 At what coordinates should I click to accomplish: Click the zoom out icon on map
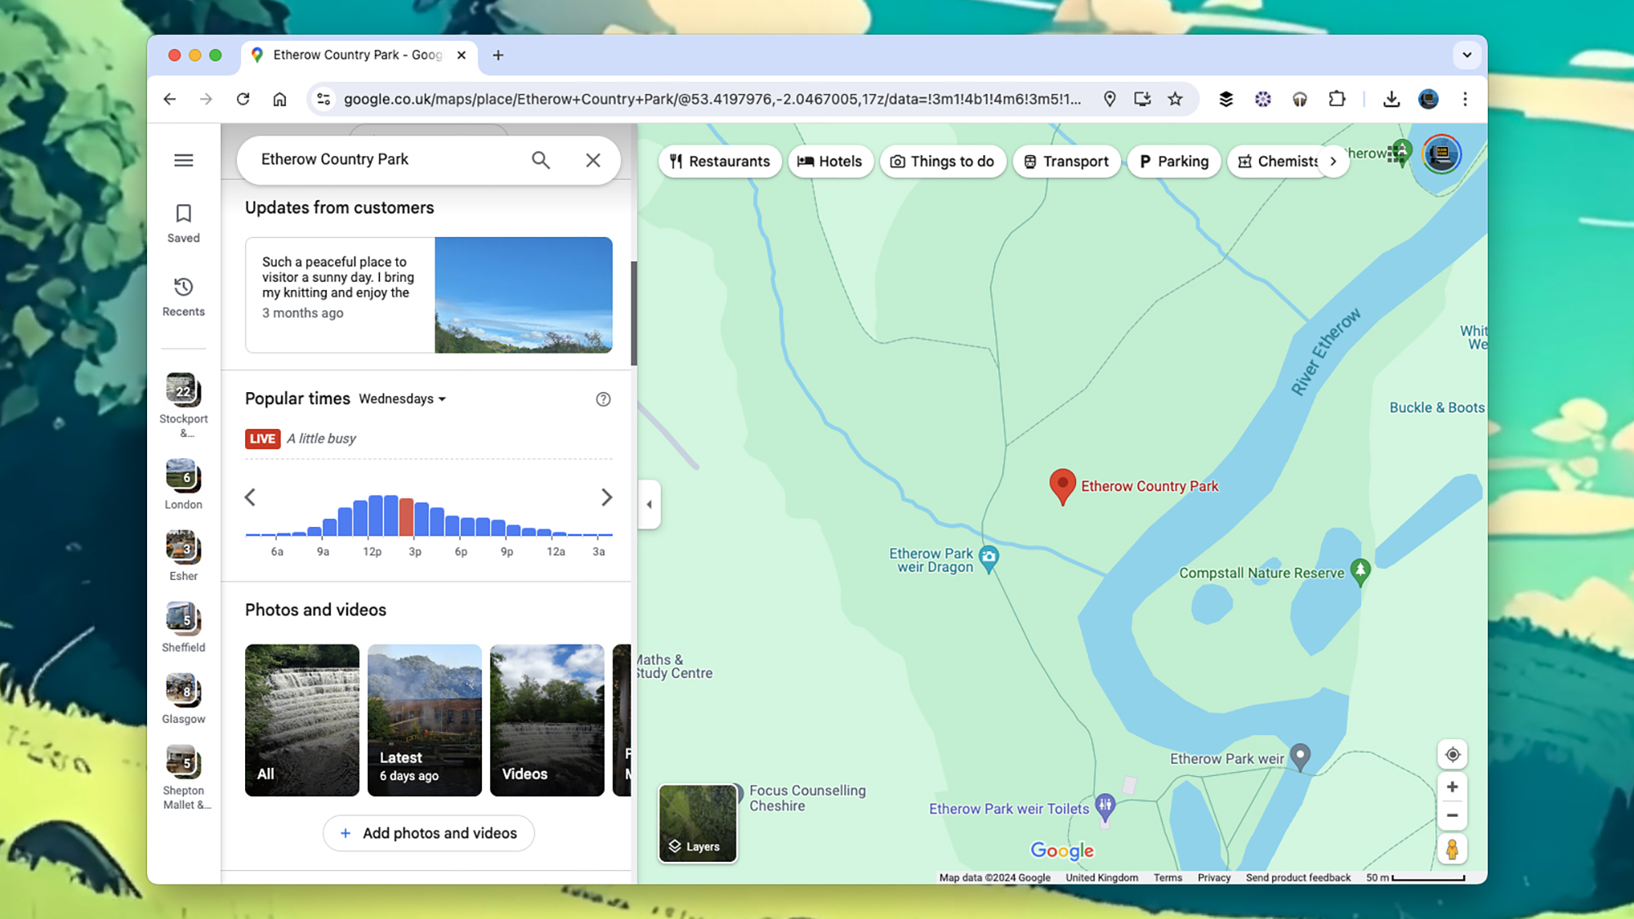(x=1451, y=816)
